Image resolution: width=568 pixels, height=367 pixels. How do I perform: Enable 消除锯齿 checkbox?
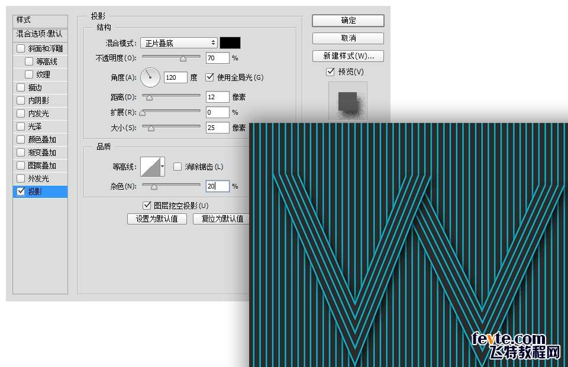click(x=177, y=167)
